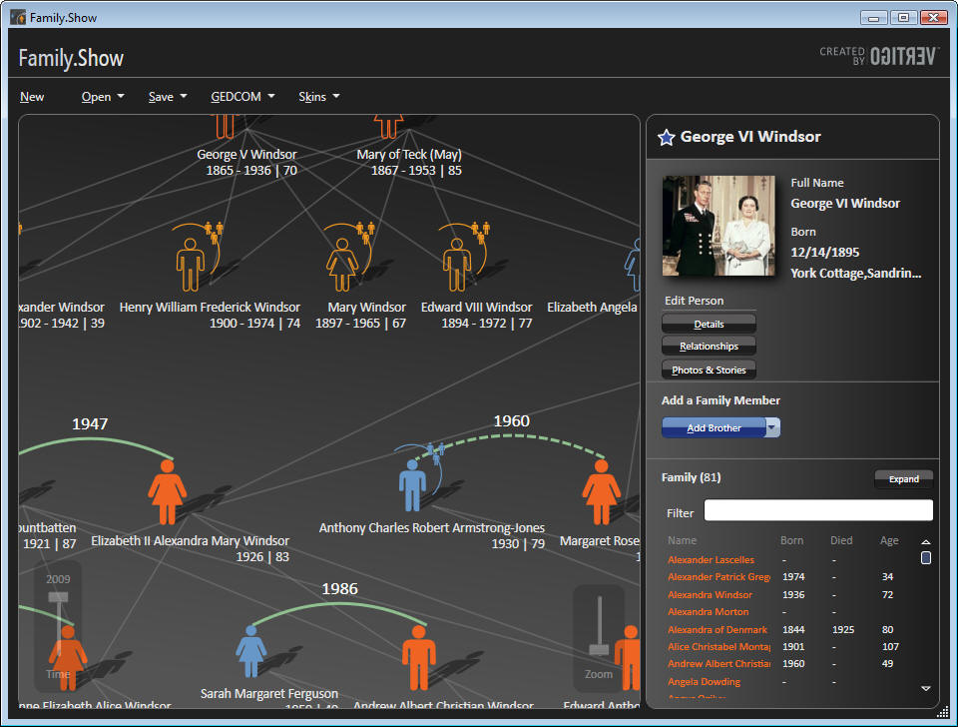Click the George V Windsor name label
The width and height of the screenshot is (958, 727).
pos(246,154)
